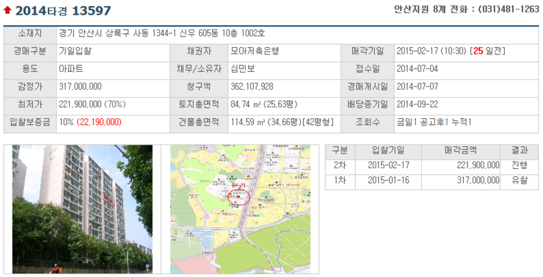This screenshot has height=277, width=543.
Task: Click the 기일입찰 auction type value
Action: tap(75, 51)
